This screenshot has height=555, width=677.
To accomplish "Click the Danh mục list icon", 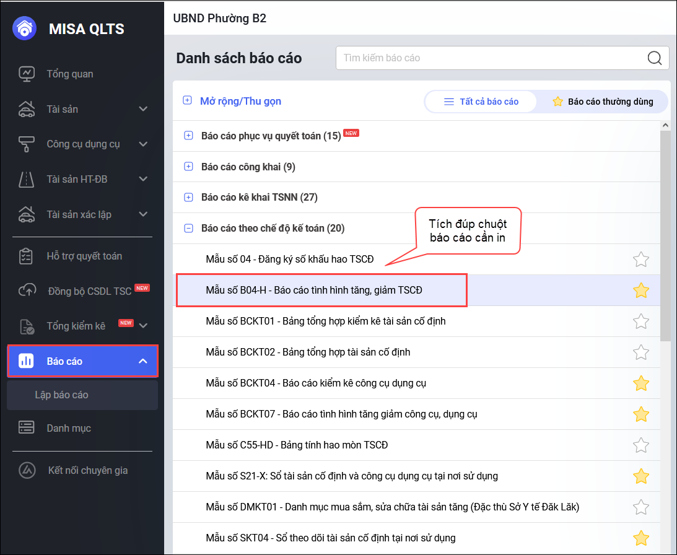I will point(27,427).
